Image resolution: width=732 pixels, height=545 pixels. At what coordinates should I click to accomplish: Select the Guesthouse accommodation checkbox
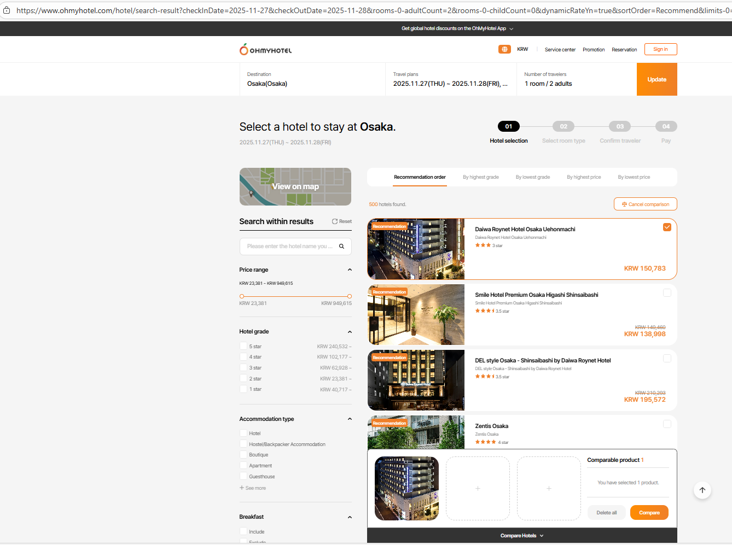tap(243, 476)
